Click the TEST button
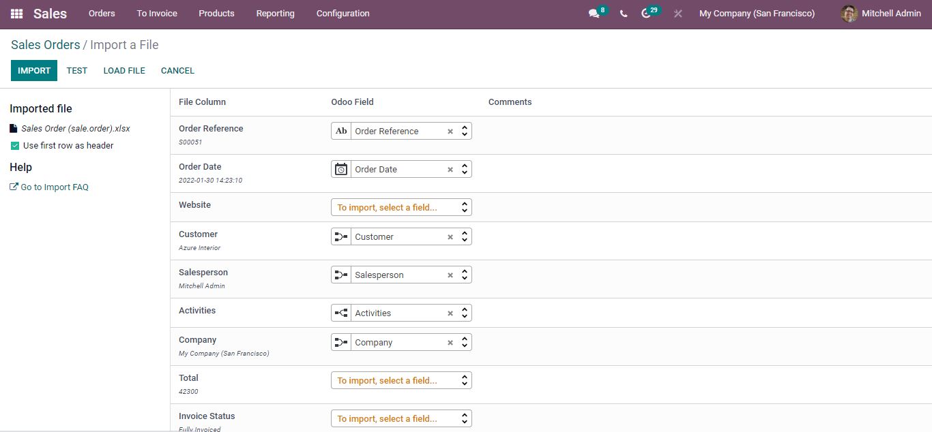This screenshot has height=432, width=932. pyautogui.click(x=77, y=71)
